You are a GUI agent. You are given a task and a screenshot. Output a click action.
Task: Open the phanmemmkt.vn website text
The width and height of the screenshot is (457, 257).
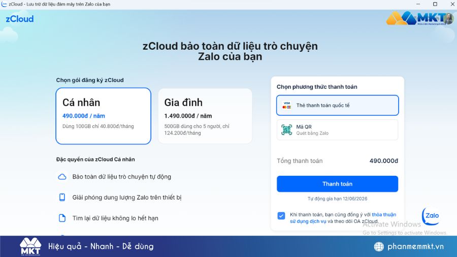point(415,246)
